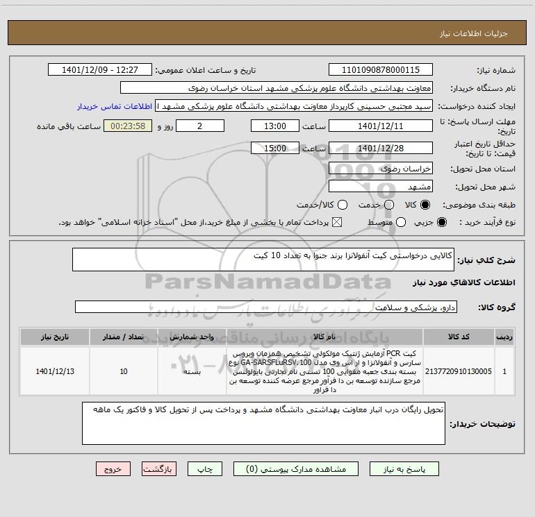
Task: Click the 13:00 deadline time field
Action: 275,126
